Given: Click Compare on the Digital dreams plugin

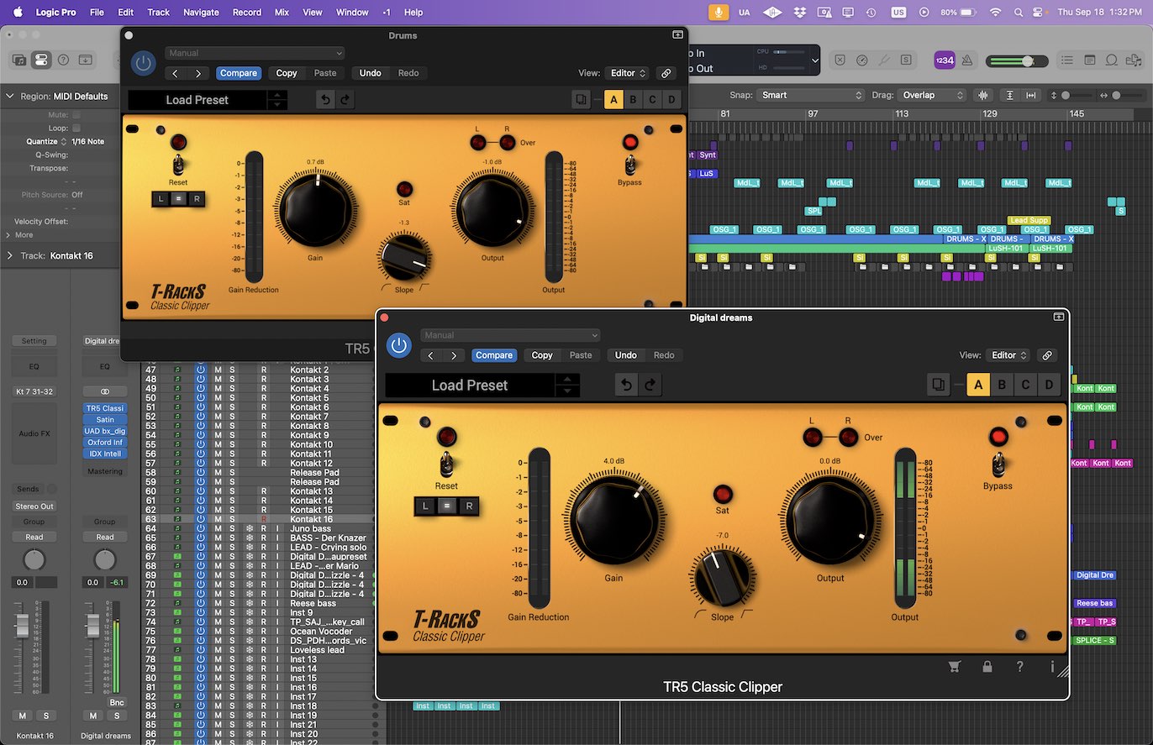Looking at the screenshot, I should tap(494, 354).
